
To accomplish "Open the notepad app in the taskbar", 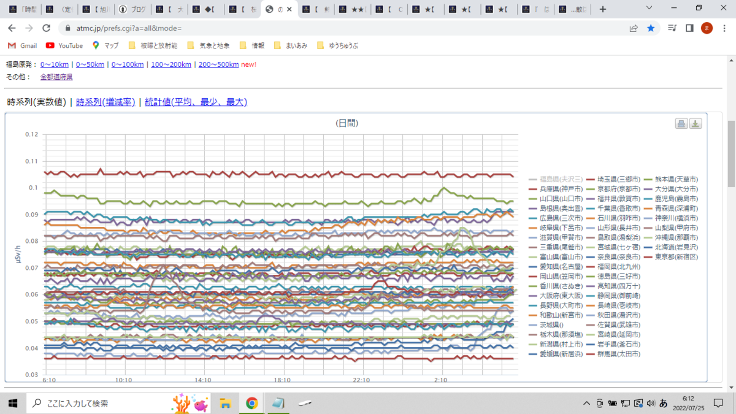I will pyautogui.click(x=278, y=403).
